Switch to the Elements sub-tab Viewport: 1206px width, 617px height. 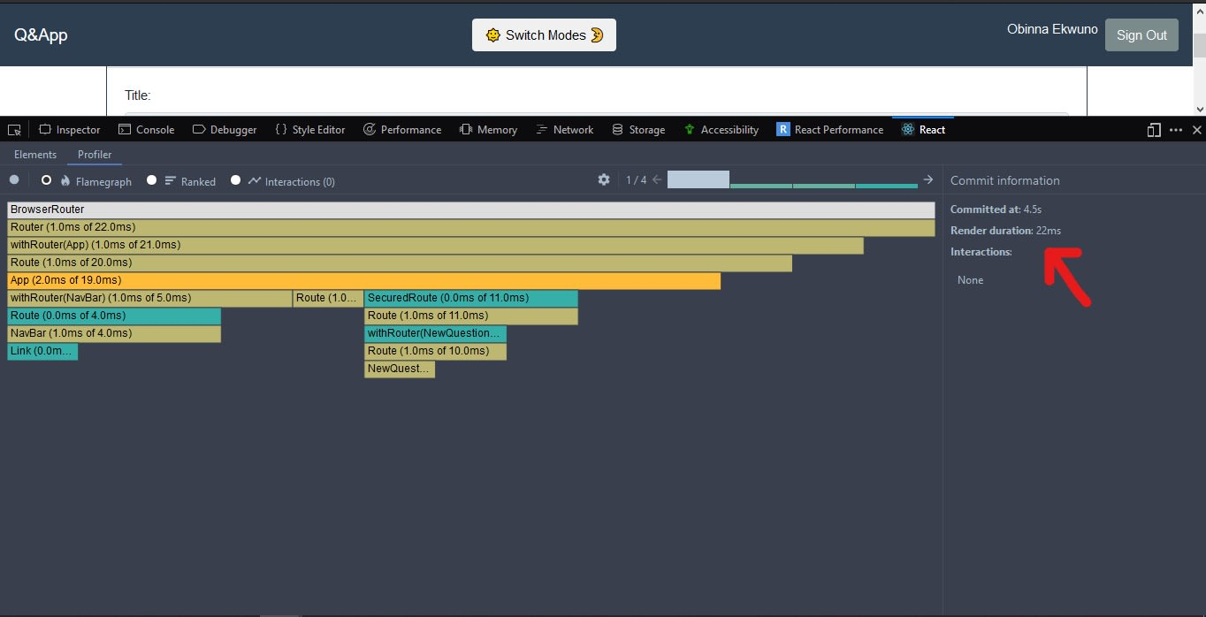click(x=35, y=155)
